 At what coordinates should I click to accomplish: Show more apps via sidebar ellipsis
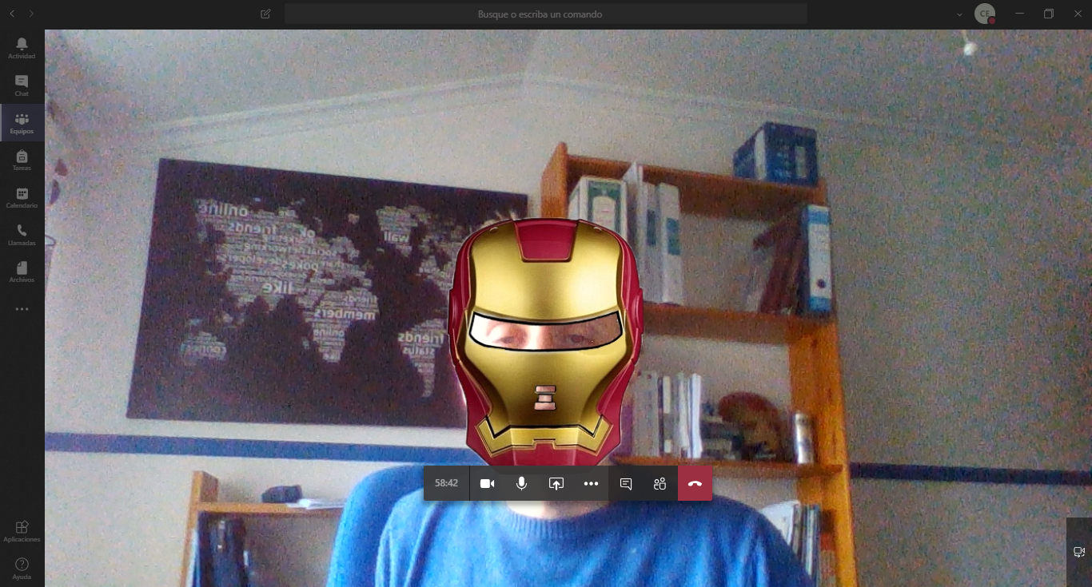coord(22,309)
